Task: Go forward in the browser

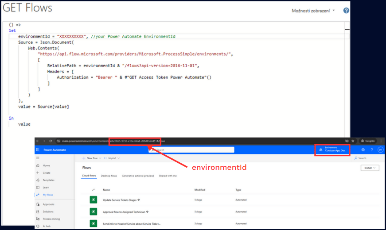Action: 44,141
